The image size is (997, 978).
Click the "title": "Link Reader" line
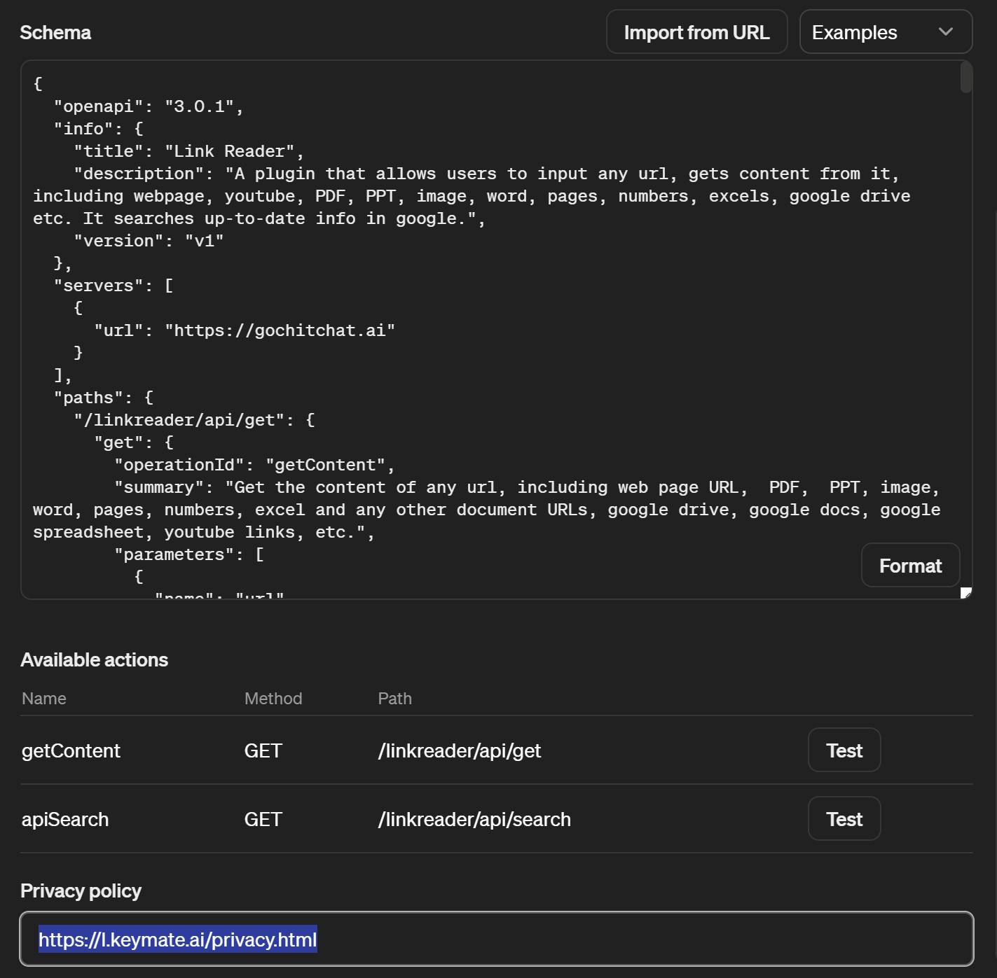(x=189, y=151)
